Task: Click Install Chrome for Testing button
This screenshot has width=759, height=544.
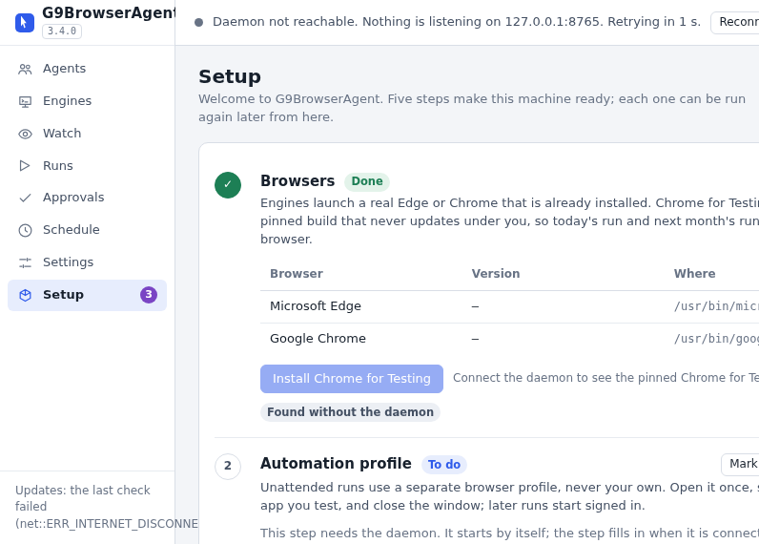Action: tap(352, 379)
